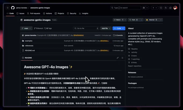
Task: Switch to the Pull requests tab
Action: pos(34,13)
